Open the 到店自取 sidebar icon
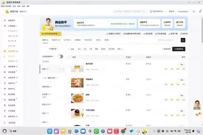203x135 pixels. click(x=5, y=105)
